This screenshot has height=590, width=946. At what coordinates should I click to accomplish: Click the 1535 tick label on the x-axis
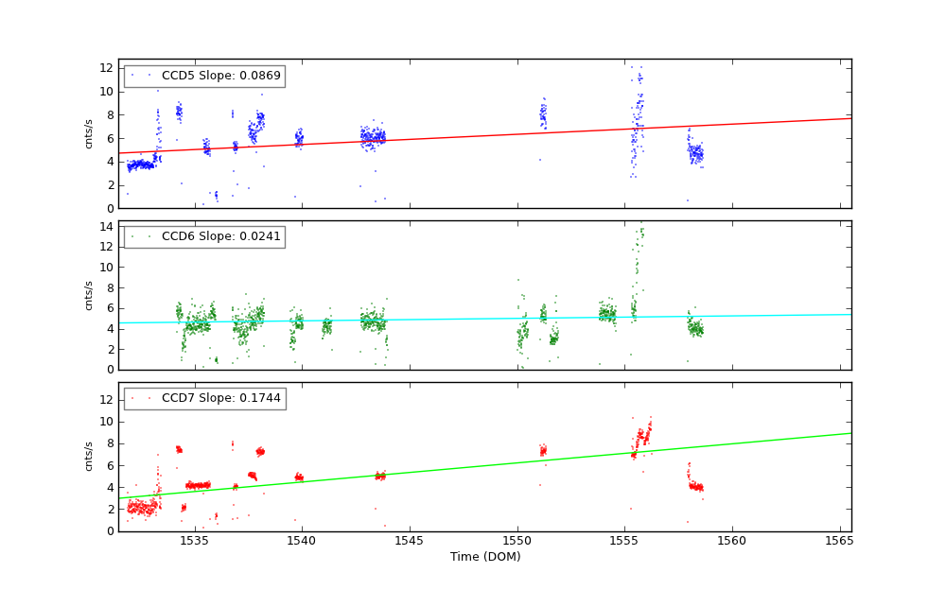click(194, 541)
